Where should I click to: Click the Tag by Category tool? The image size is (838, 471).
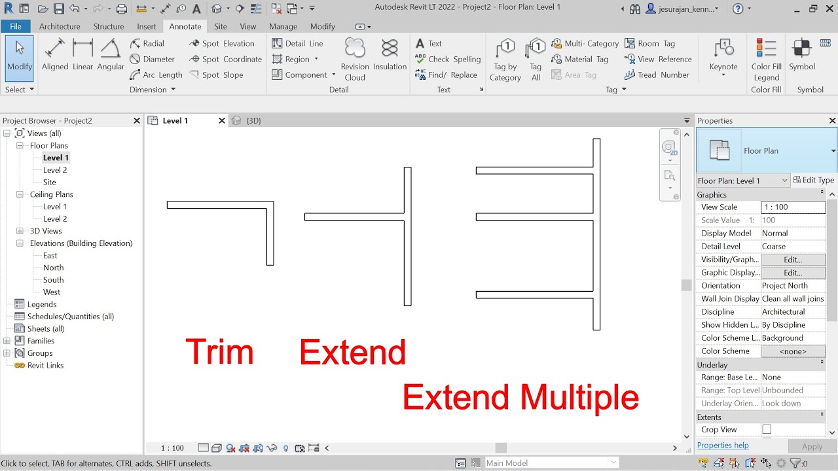click(505, 59)
